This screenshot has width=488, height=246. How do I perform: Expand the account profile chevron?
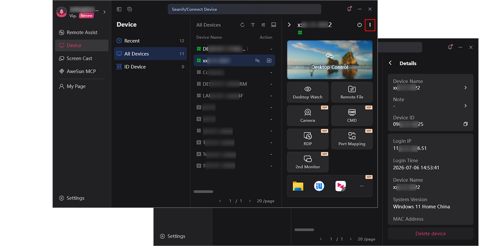click(105, 12)
